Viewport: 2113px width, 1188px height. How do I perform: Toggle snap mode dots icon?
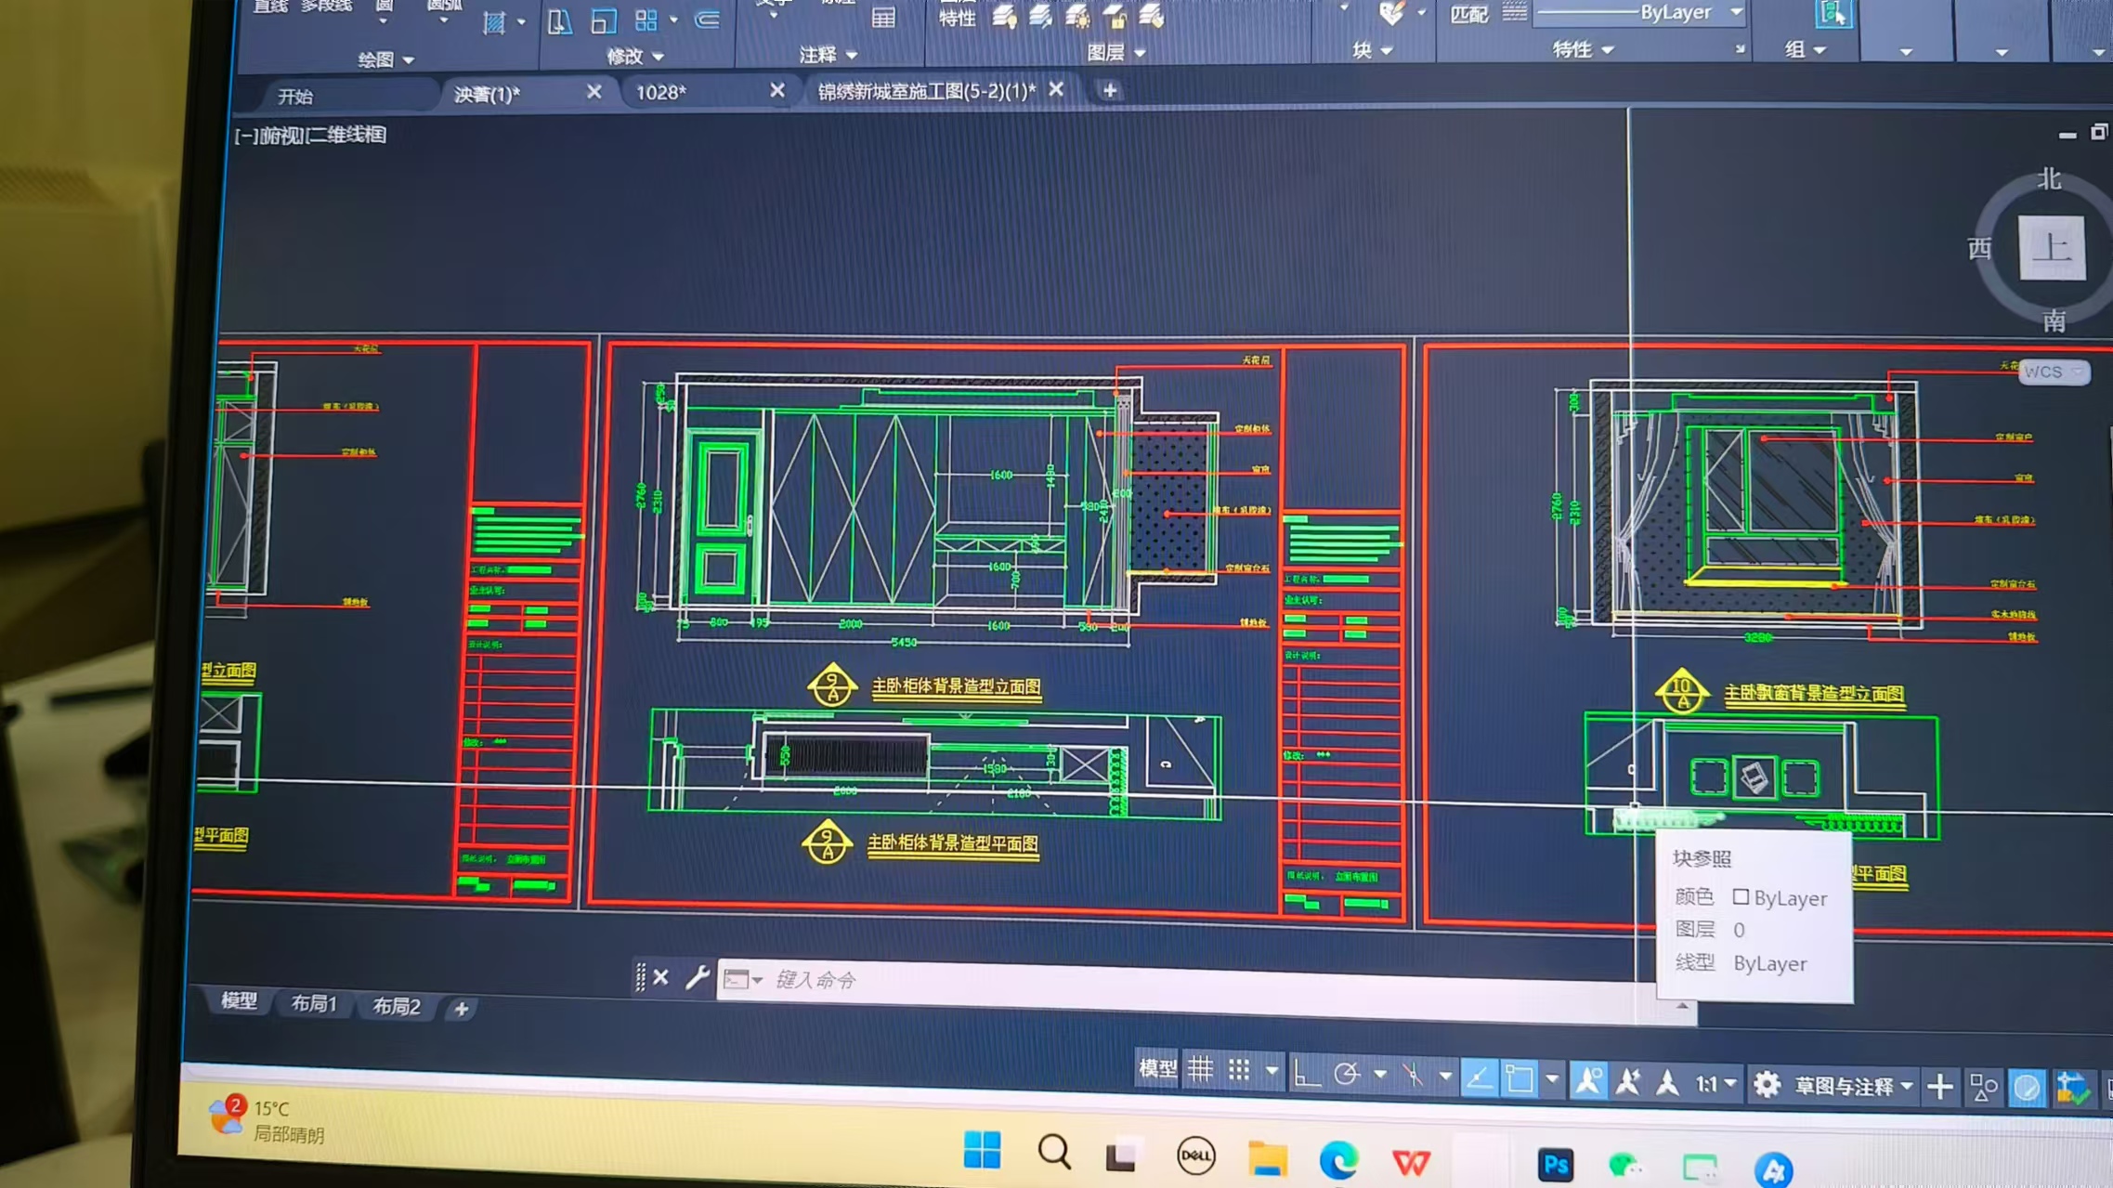(x=1239, y=1071)
